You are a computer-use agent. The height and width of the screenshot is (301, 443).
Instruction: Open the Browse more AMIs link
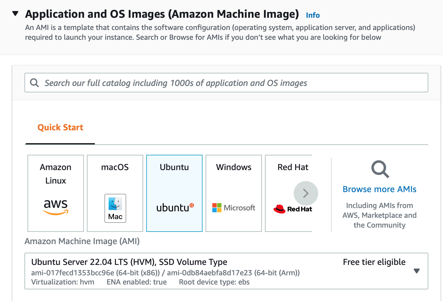(x=379, y=189)
